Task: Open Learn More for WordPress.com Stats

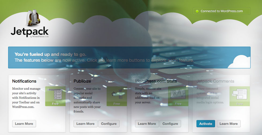Action: tap(147, 124)
